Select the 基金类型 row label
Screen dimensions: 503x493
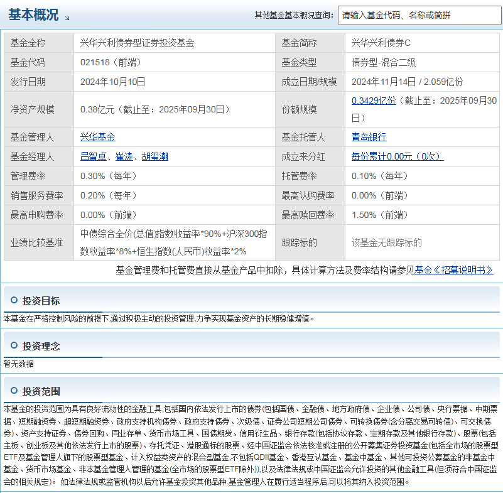click(x=300, y=62)
